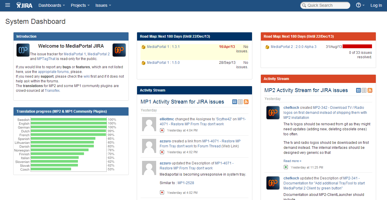This screenshot has width=387, height=200.
Task: Click package icon beside MediaPortal 2 : 2.0.0 Alpha 3
Action: click(x=267, y=47)
